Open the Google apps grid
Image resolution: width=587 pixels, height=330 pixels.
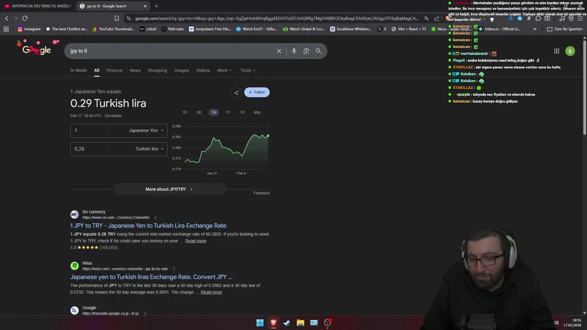click(556, 51)
